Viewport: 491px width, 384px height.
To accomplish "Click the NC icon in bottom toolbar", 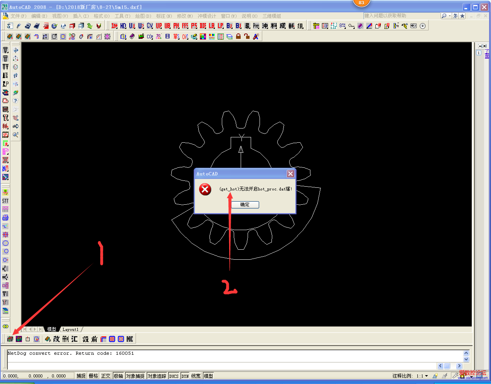I will click(130, 339).
